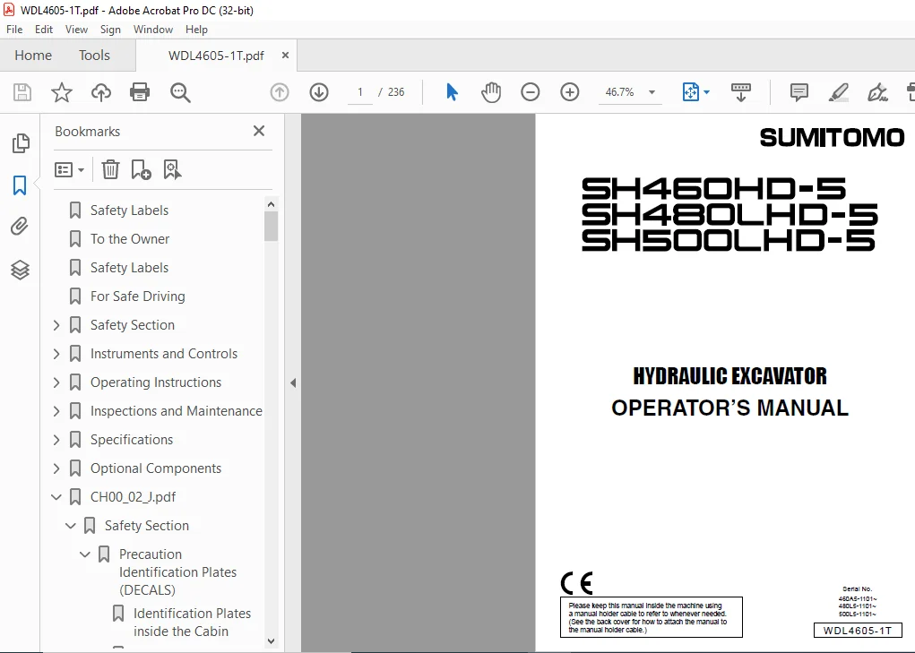
Task: Activate the Hand pan tool
Action: click(491, 92)
